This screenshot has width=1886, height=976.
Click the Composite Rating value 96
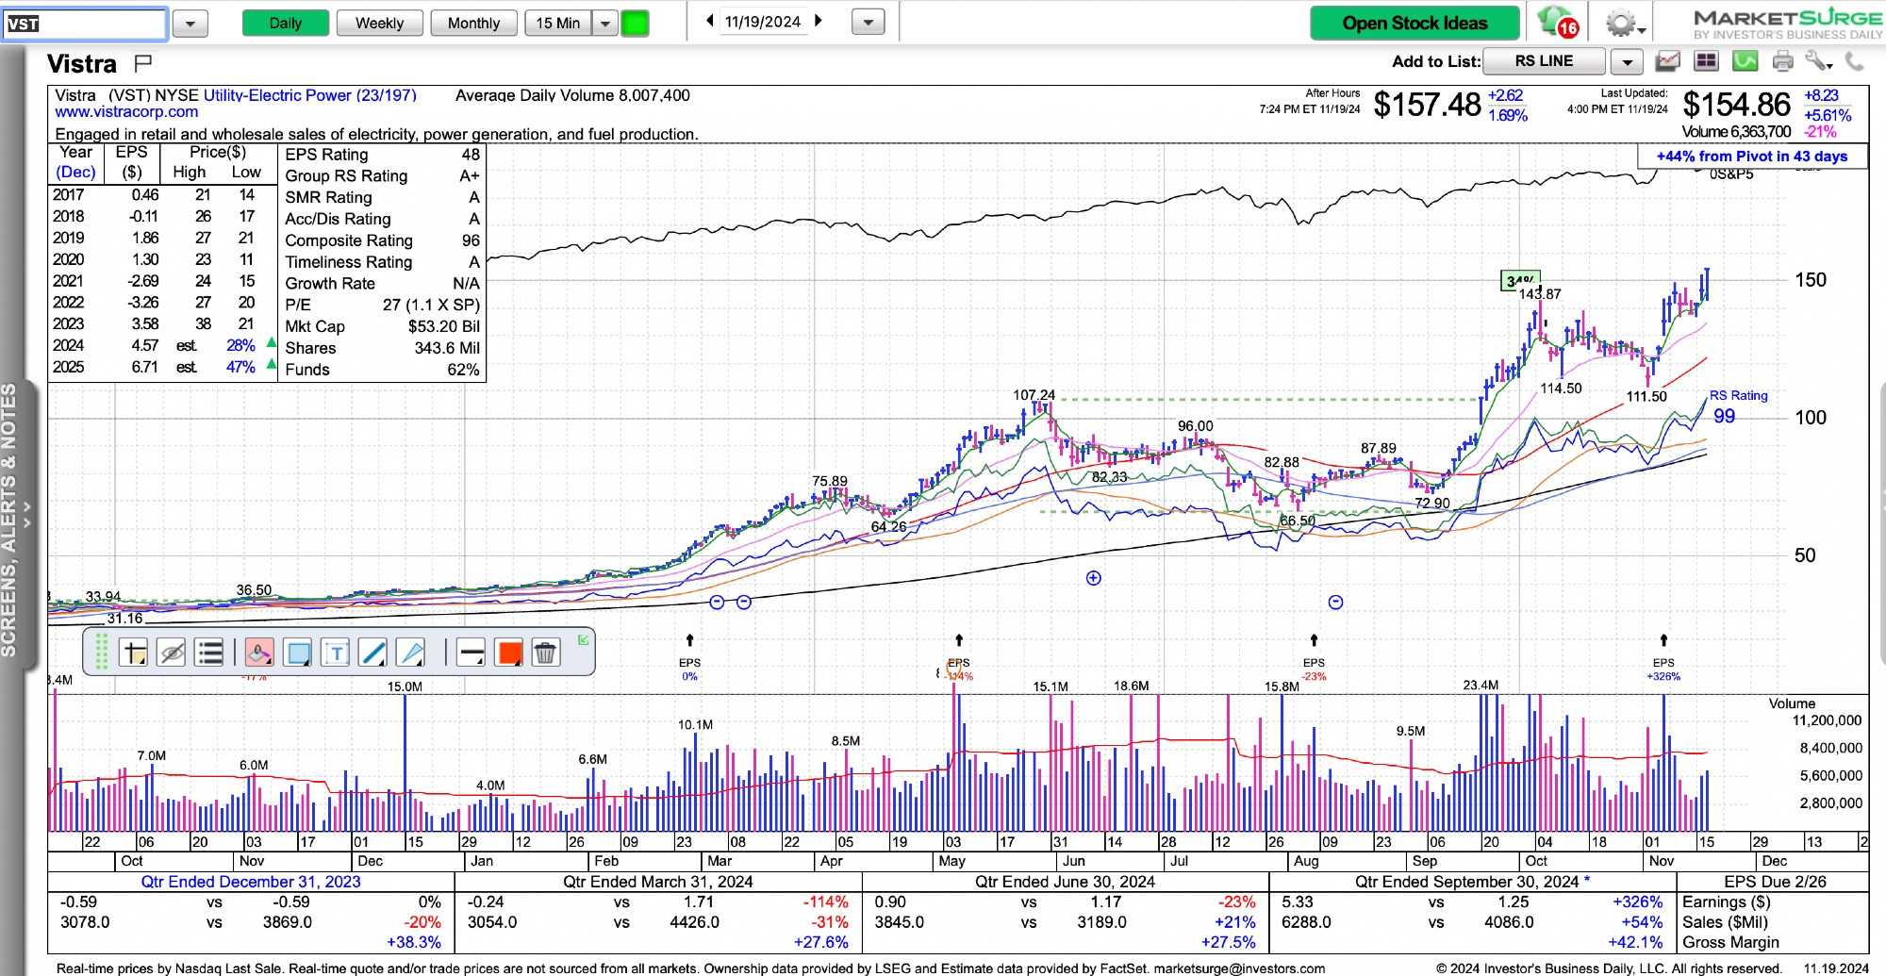tap(471, 240)
